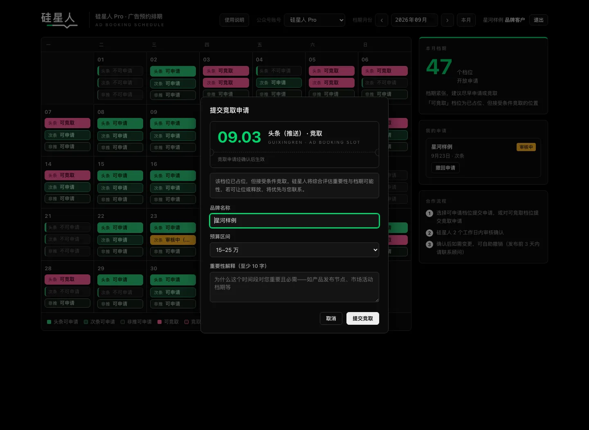Viewport: 589px width, 430px height.
Task: Withdraw application with 撤回申请 button
Action: pyautogui.click(x=445, y=168)
